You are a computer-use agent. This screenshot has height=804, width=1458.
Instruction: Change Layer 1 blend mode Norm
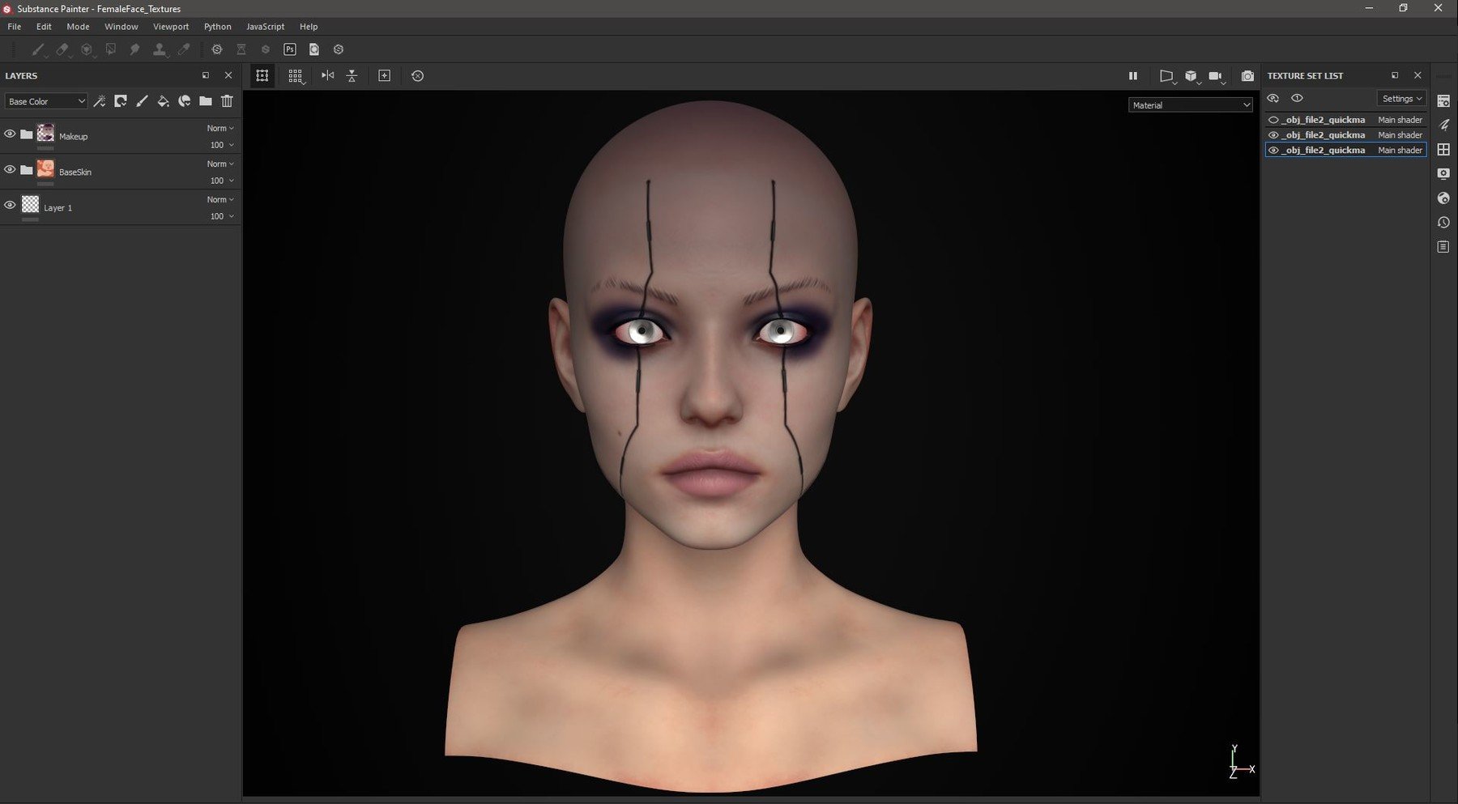tap(220, 199)
